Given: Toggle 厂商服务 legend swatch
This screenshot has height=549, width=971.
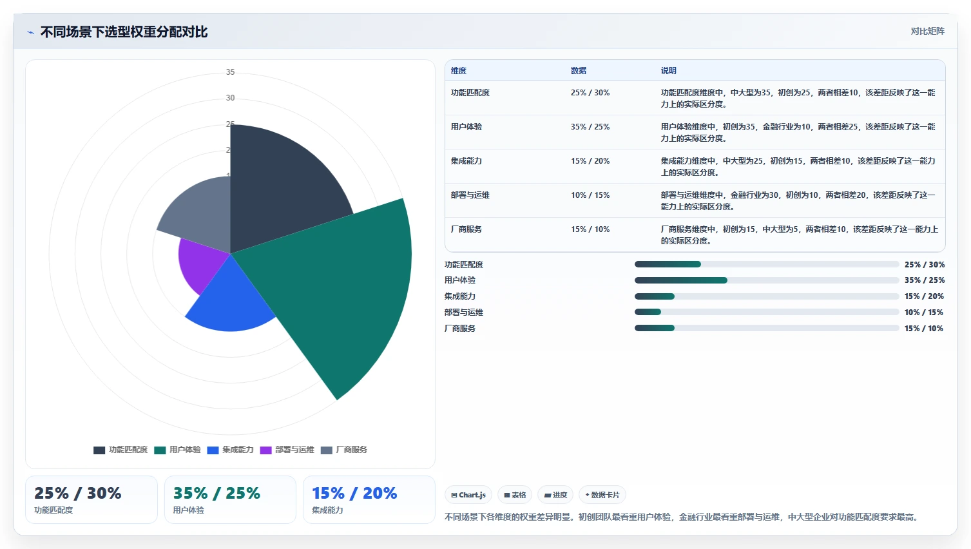Looking at the screenshot, I should coord(326,450).
